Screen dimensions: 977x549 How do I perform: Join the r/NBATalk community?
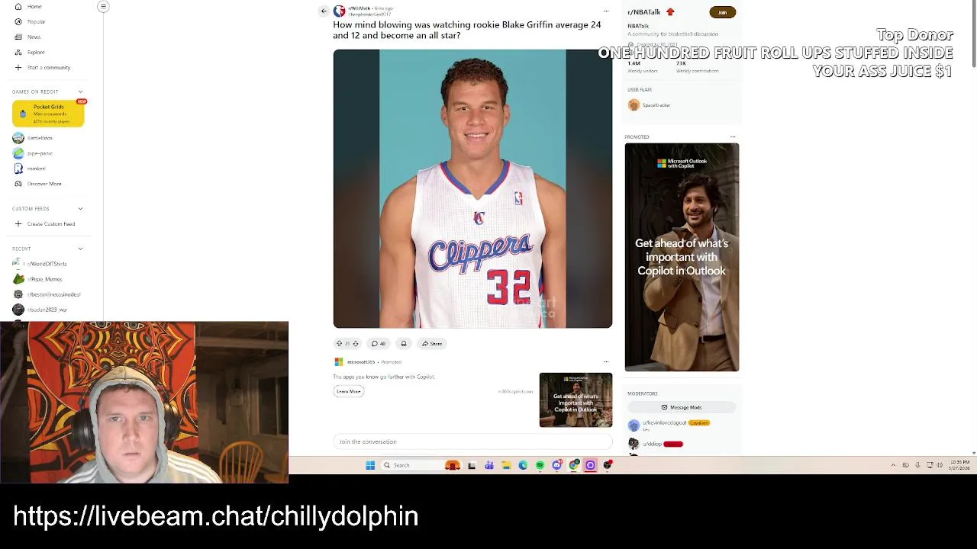tap(722, 12)
